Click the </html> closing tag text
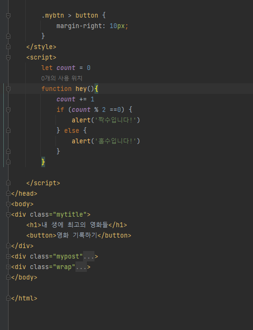 click(24, 298)
